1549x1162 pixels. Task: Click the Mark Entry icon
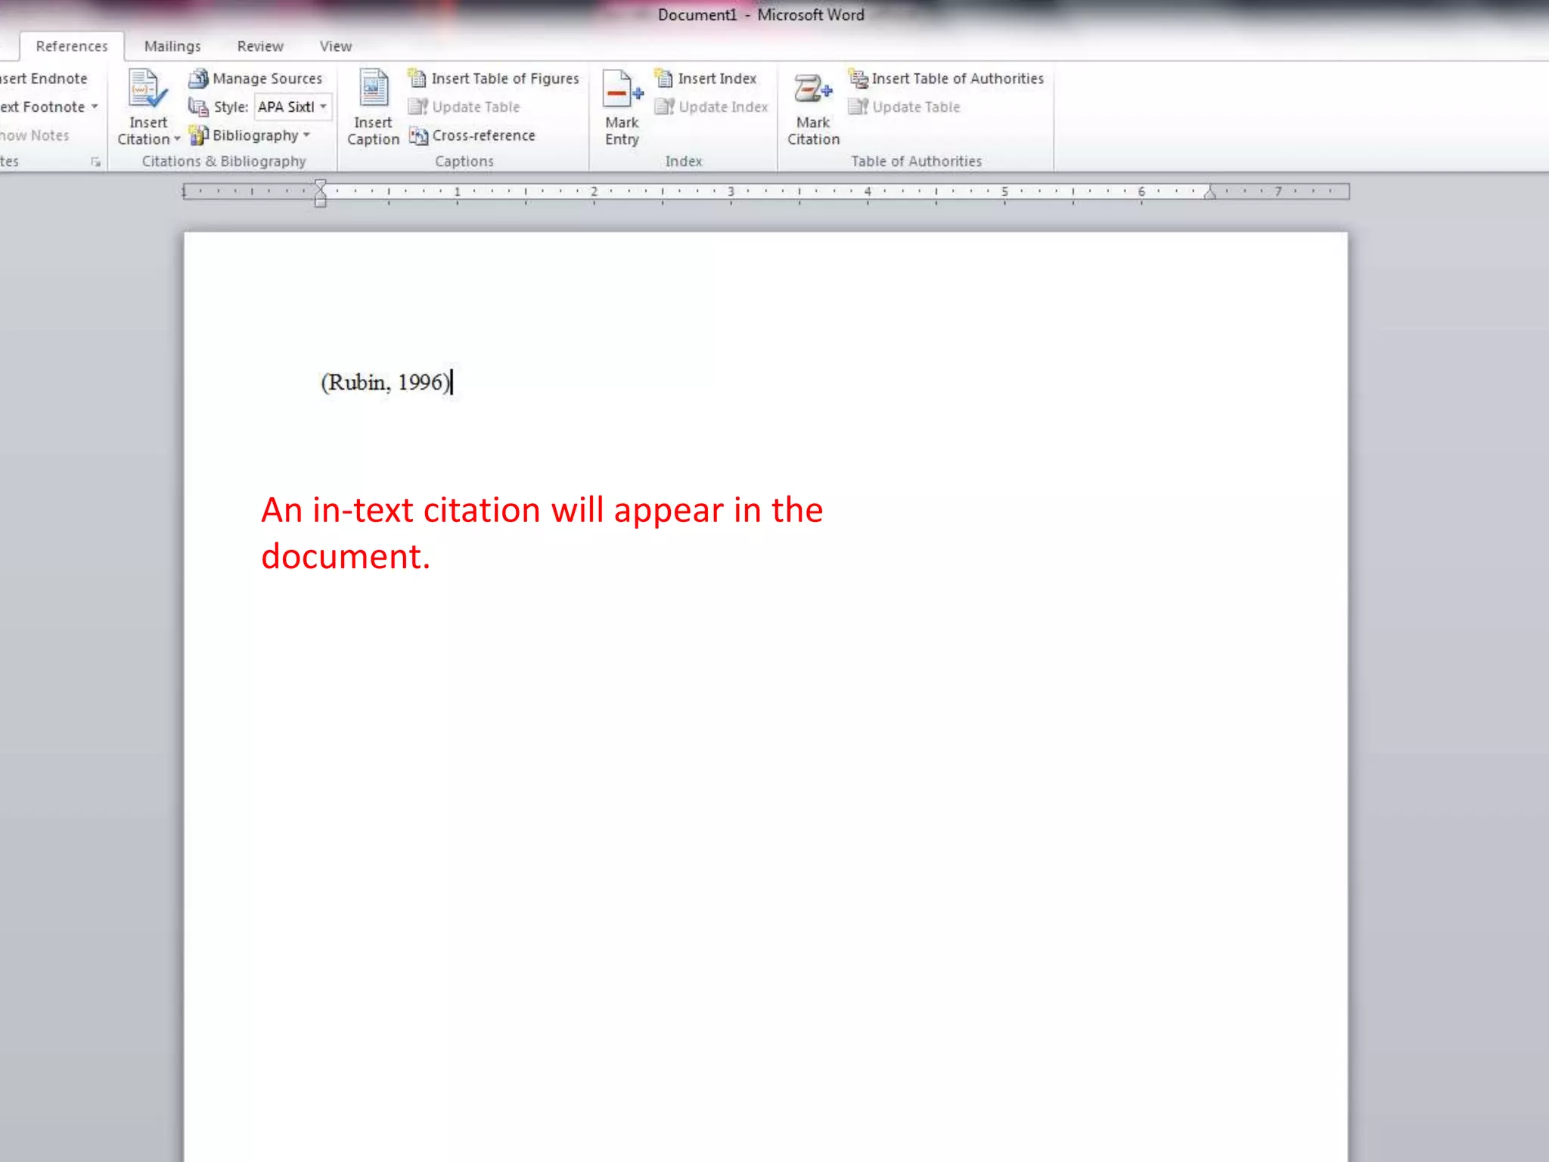(x=622, y=89)
